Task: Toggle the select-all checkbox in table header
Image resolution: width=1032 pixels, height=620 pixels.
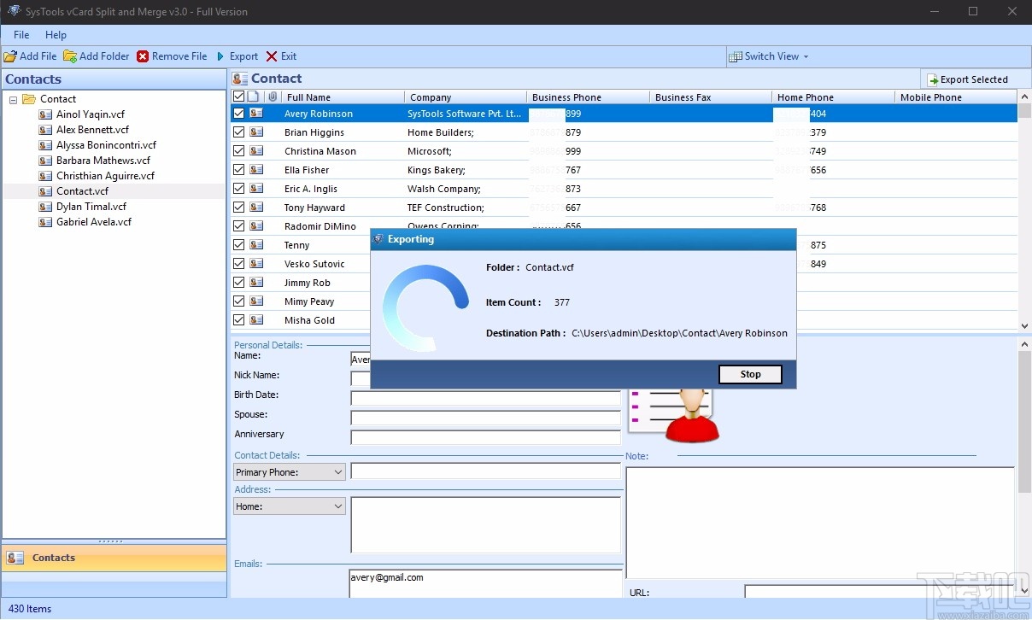Action: click(239, 97)
